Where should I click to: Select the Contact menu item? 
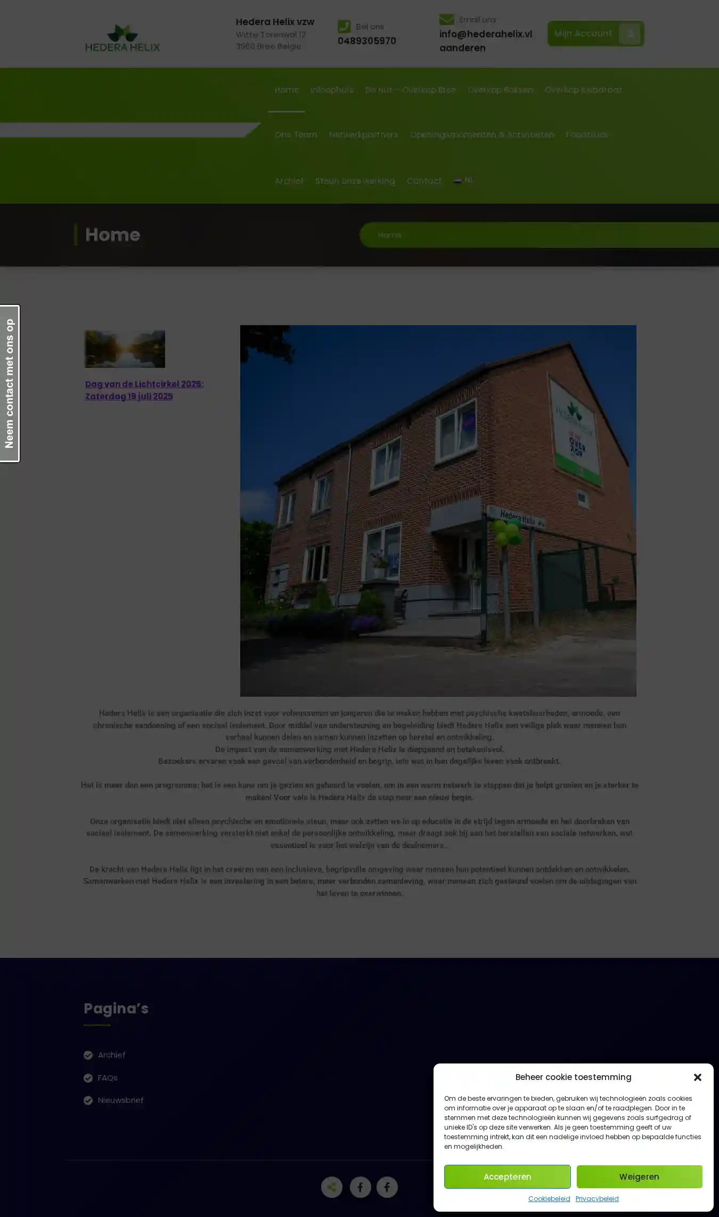pos(424,181)
